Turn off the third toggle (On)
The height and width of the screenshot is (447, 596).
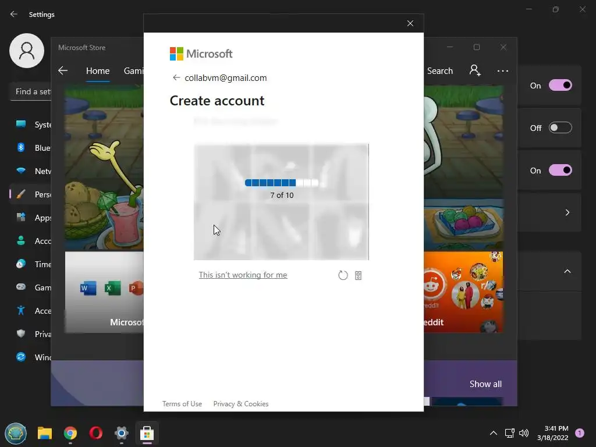[x=560, y=171]
